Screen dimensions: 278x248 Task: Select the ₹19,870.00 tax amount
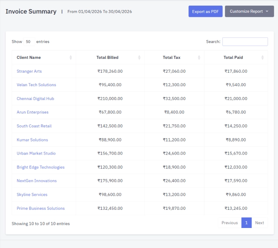click(x=174, y=208)
